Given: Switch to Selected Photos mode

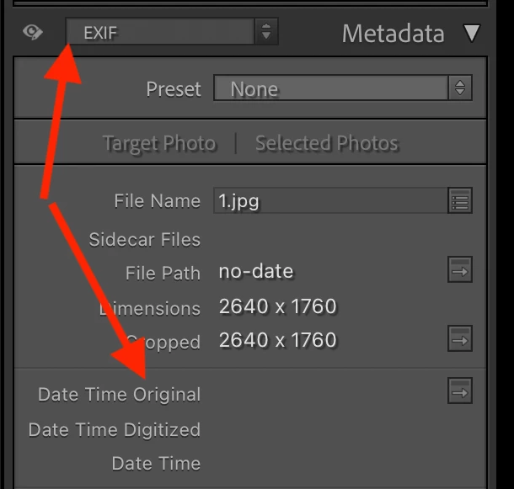Looking at the screenshot, I should click(x=326, y=143).
